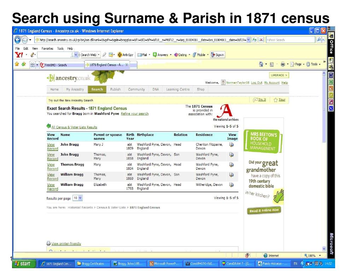Click the Print icon in the command bar
Image resolution: width=362 pixels, height=271 pixels.
(x=283, y=64)
